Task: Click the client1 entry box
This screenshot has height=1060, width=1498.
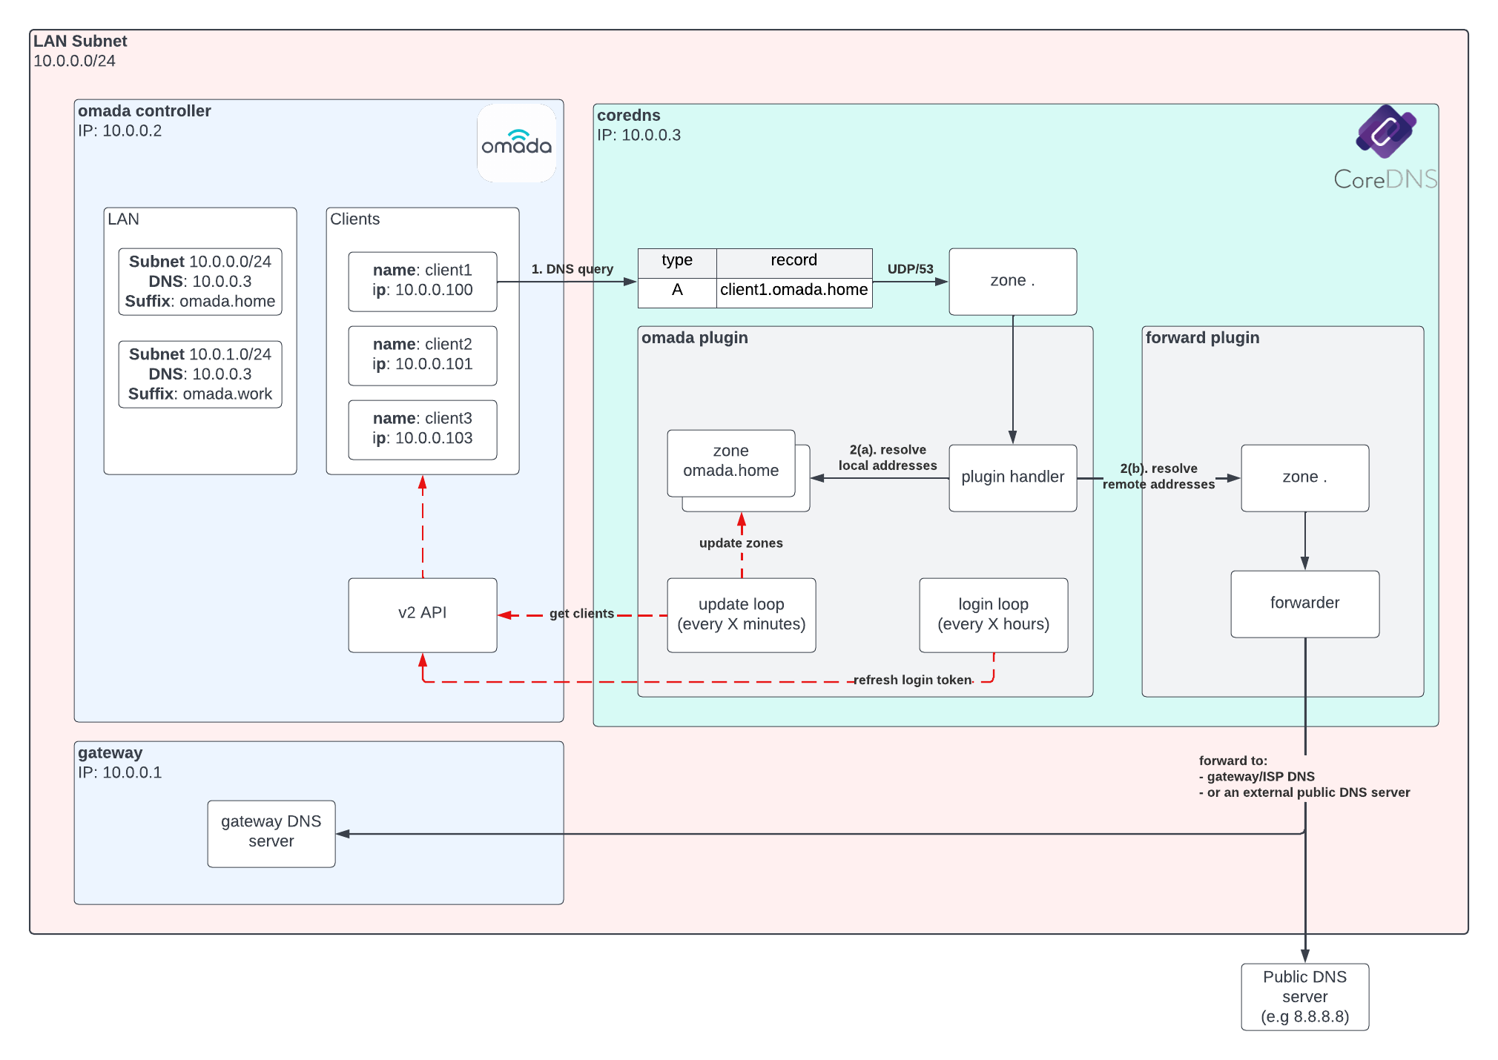Action: pyautogui.click(x=422, y=281)
